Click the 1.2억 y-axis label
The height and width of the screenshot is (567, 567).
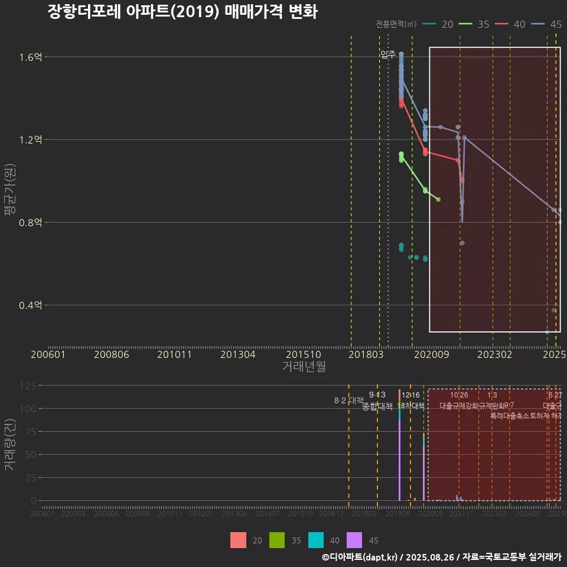point(31,140)
